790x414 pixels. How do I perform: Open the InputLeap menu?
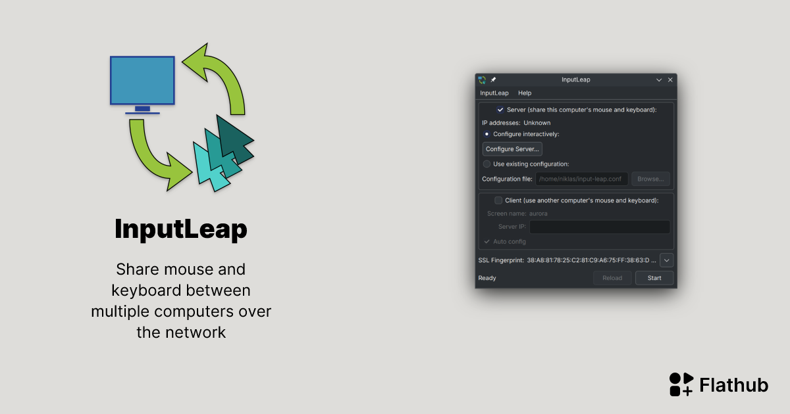click(494, 93)
